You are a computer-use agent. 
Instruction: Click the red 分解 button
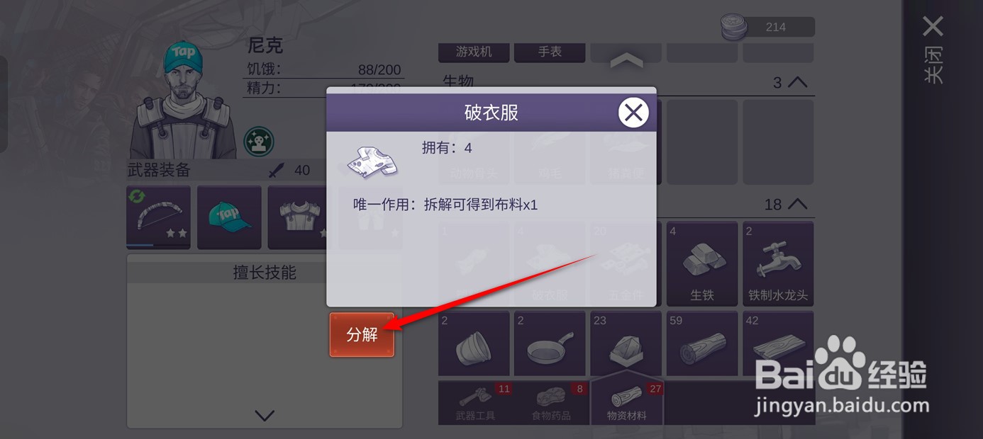(x=362, y=335)
